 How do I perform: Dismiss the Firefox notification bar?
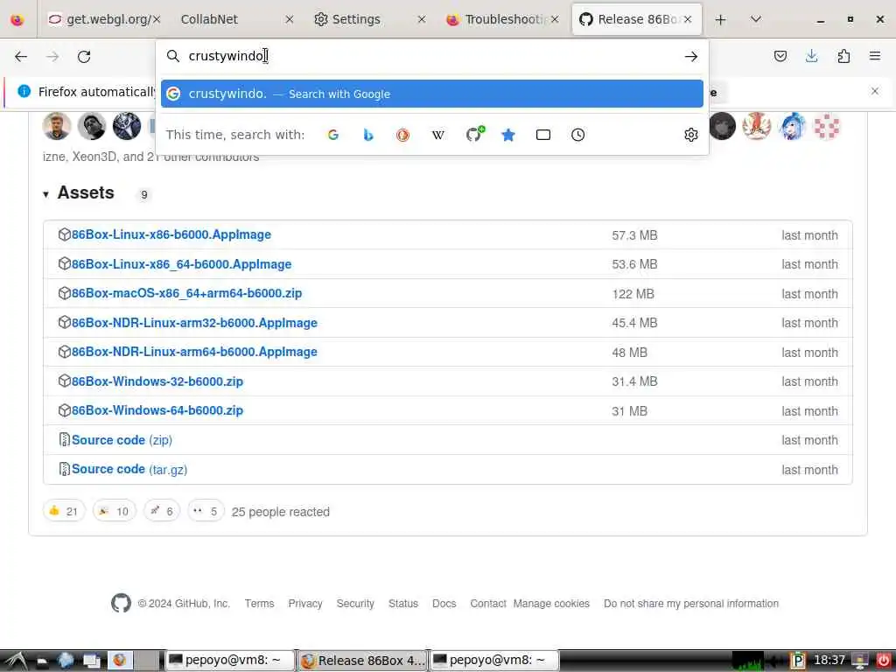click(874, 91)
